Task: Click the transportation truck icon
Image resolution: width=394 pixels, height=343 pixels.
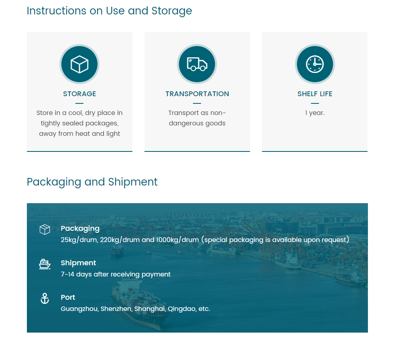Action: point(197,64)
